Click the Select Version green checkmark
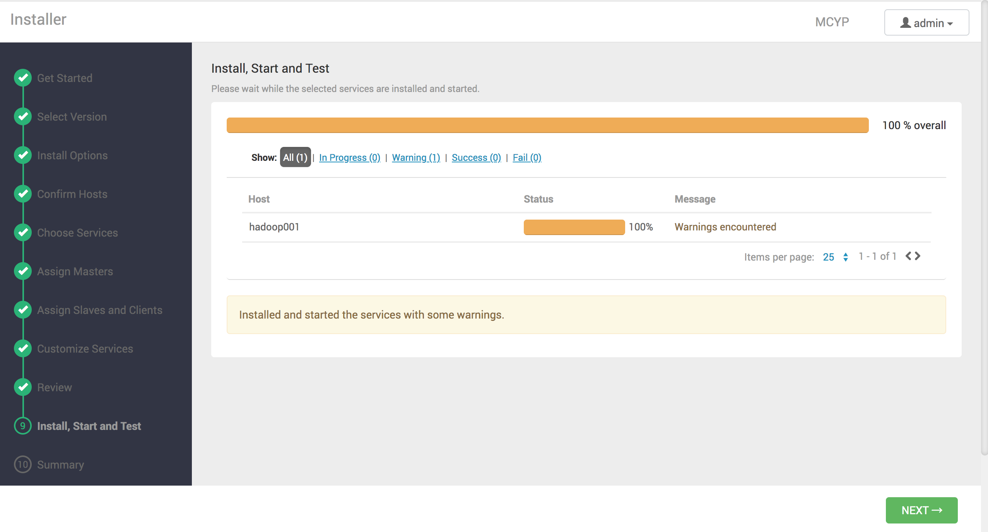The image size is (988, 532). tap(23, 116)
